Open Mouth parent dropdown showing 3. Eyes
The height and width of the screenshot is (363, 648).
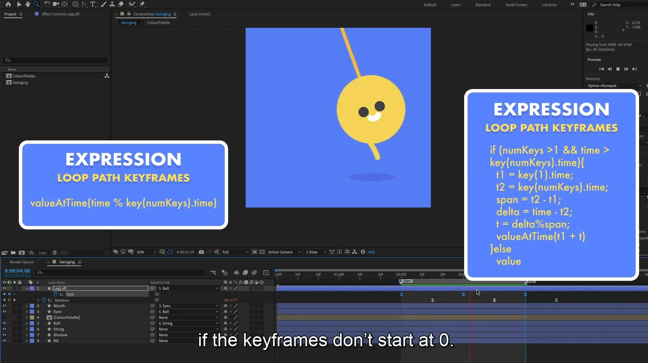coord(188,306)
